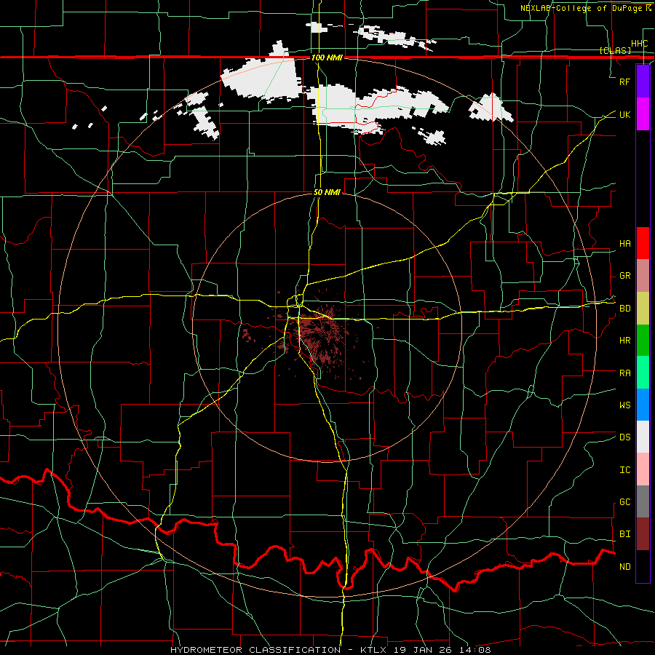
Task: Click the [CLAS] unit label
Action: click(615, 51)
